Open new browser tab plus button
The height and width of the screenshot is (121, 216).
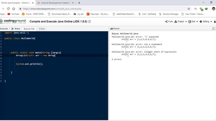tap(79, 3)
